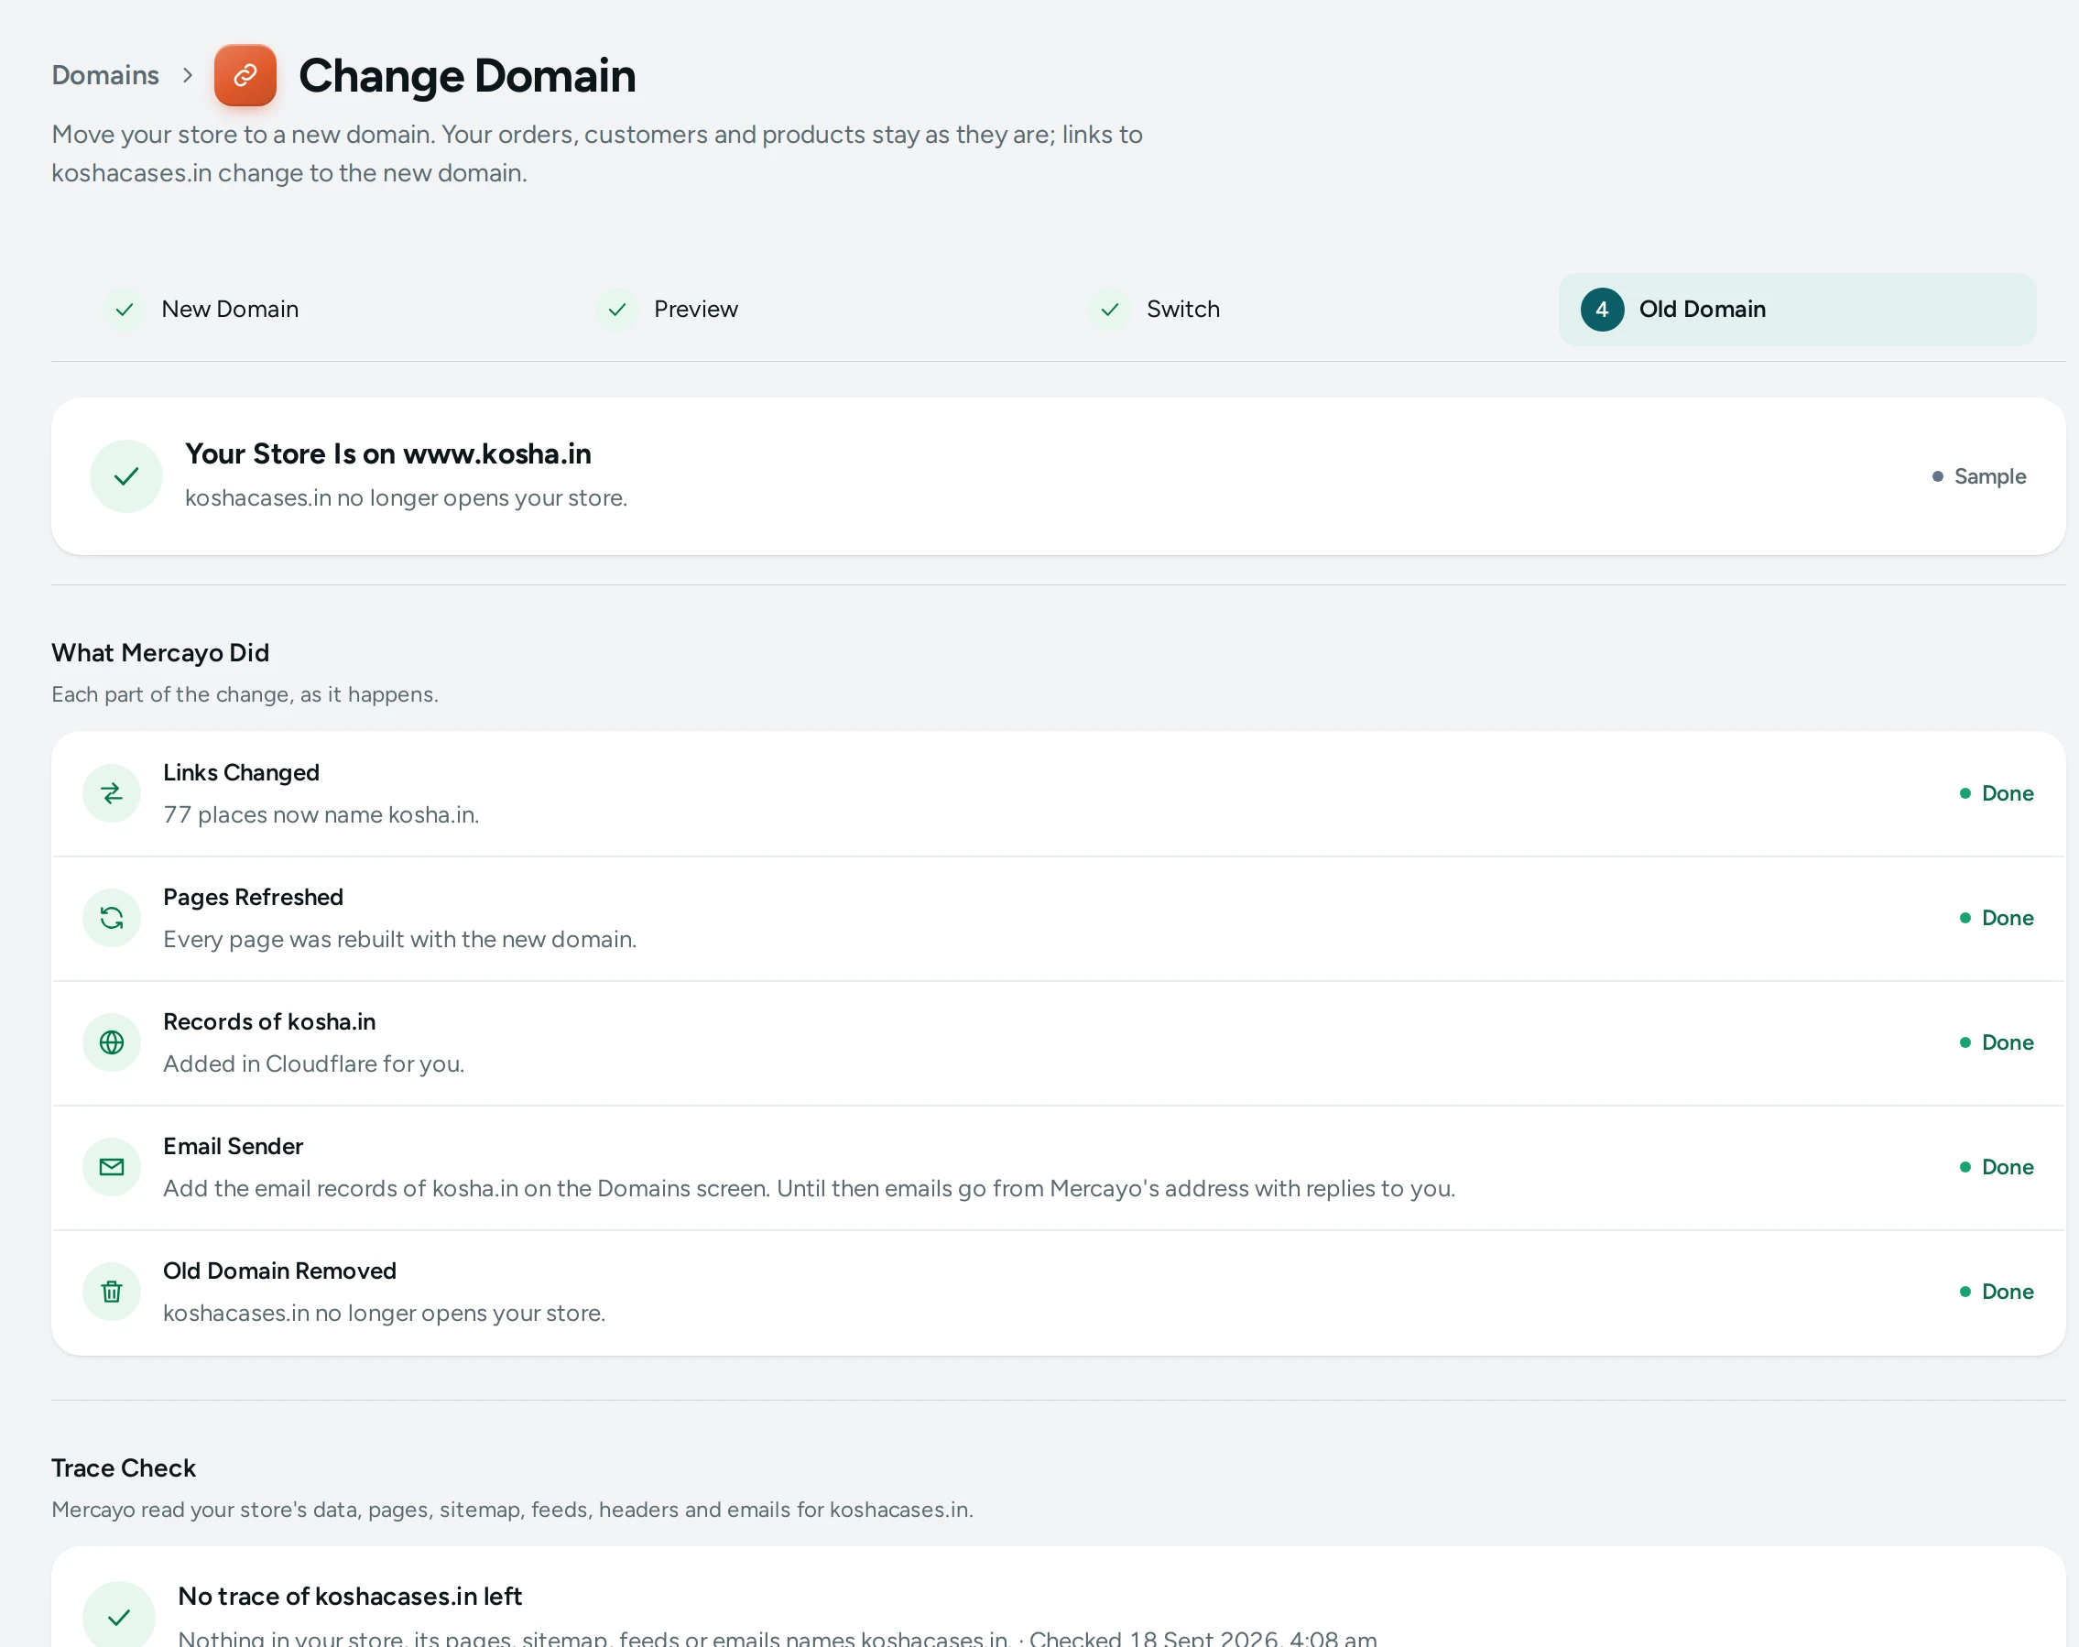Screen dimensions: 2079x1647
Task: Click 'Every page was rebuilt with the new domain.'
Action: pos(400,939)
